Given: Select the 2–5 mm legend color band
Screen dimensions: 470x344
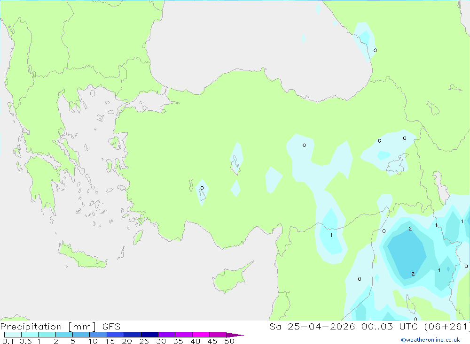Looking at the screenshot, I should point(64,335).
